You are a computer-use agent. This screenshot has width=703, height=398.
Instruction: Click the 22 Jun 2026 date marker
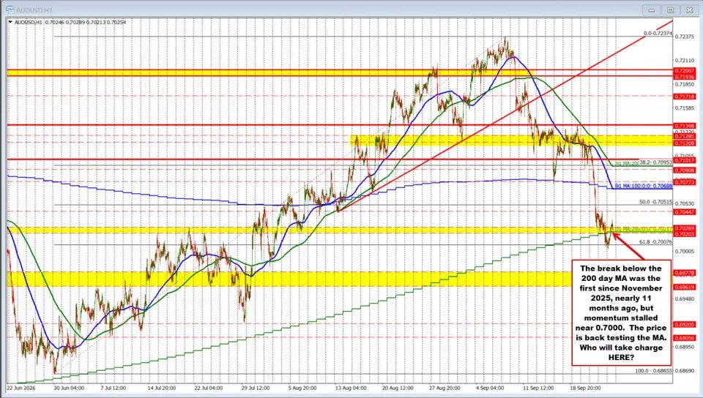(21, 388)
